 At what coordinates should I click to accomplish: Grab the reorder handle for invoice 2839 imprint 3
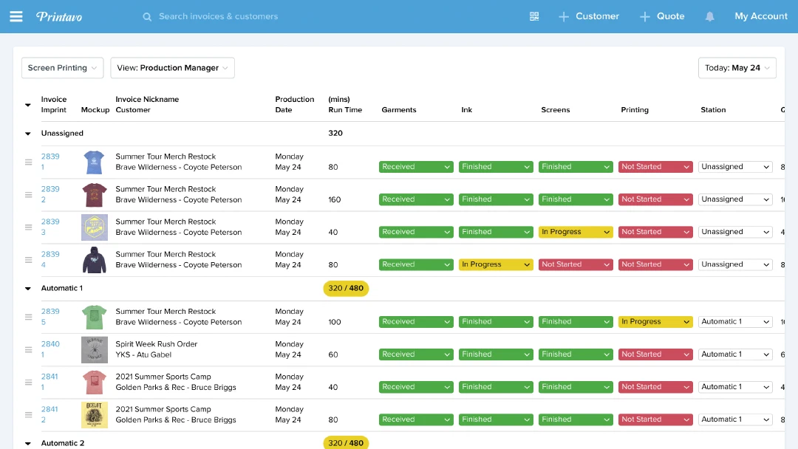29,227
